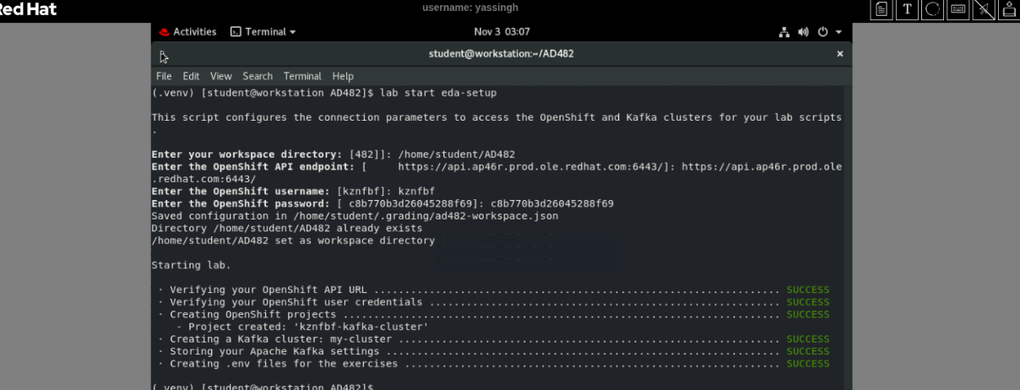Click the crossed-out cursor icon

[x=984, y=9]
